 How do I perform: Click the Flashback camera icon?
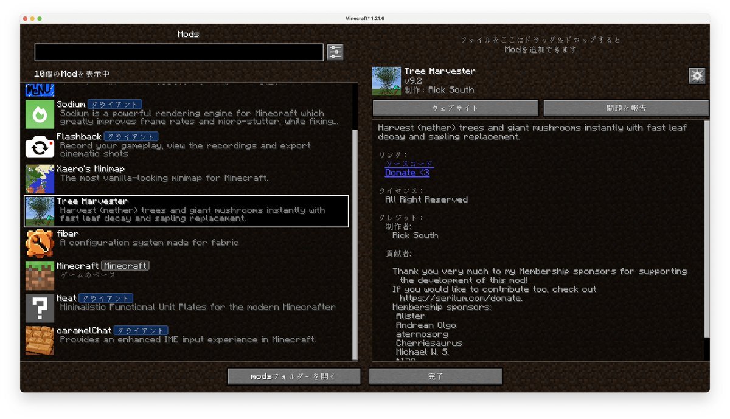[40, 147]
